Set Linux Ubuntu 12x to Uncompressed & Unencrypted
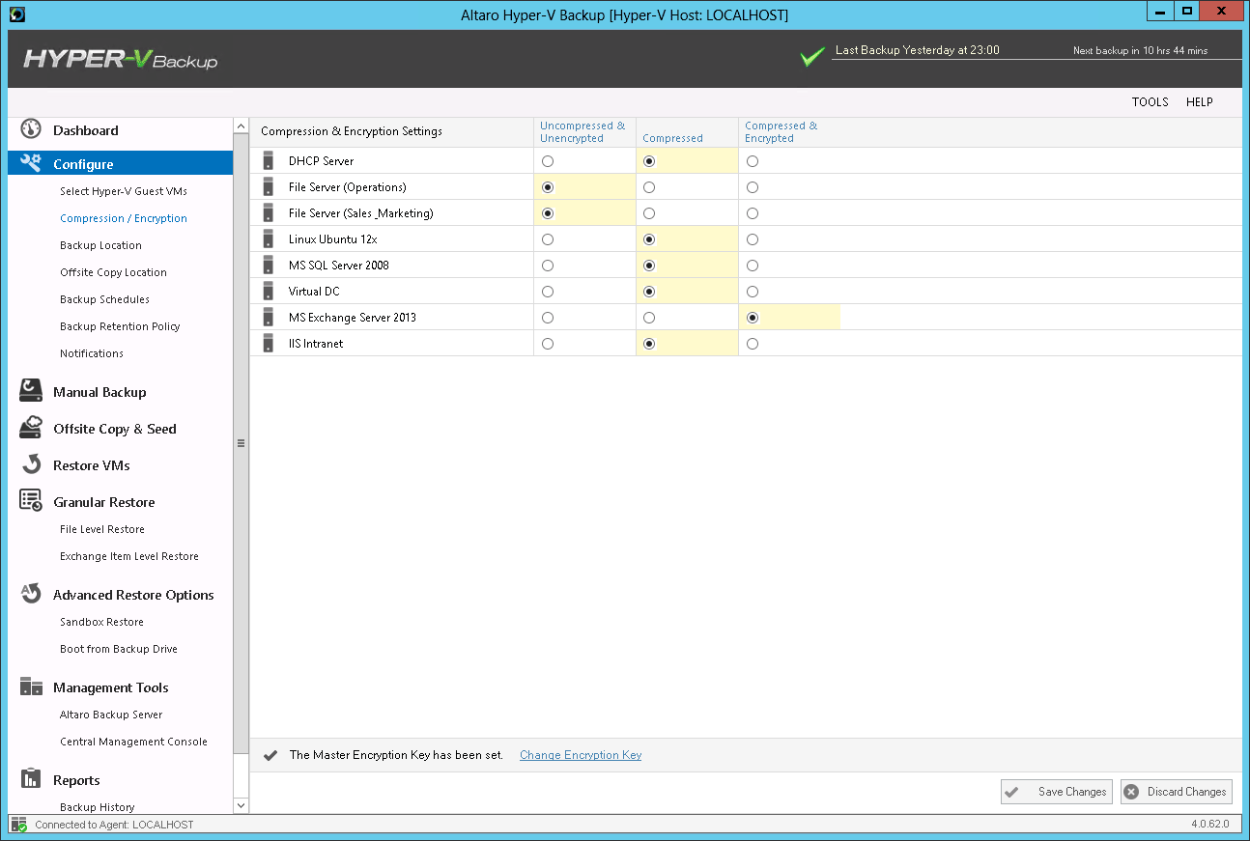This screenshot has width=1250, height=841. pos(548,239)
